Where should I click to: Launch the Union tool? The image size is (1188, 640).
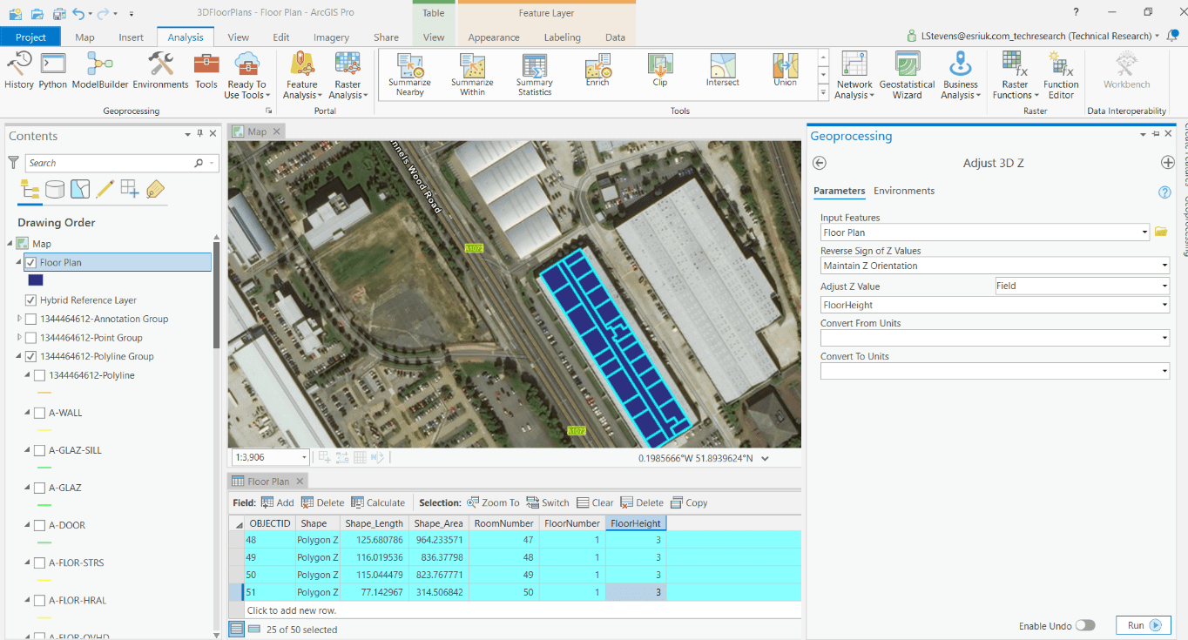784,74
